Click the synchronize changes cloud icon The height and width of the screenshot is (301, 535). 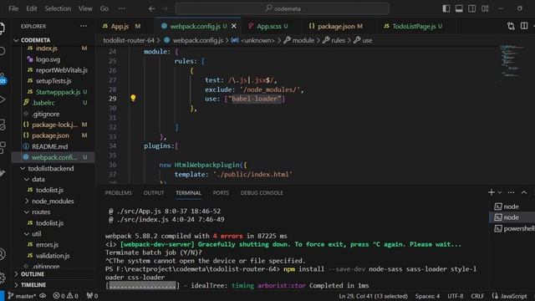(43, 296)
